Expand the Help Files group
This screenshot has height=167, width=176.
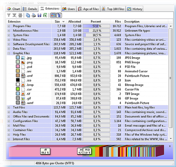9,135
